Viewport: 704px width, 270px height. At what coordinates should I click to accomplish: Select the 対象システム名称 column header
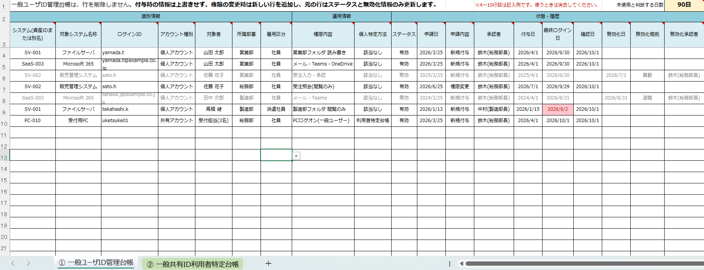78,34
